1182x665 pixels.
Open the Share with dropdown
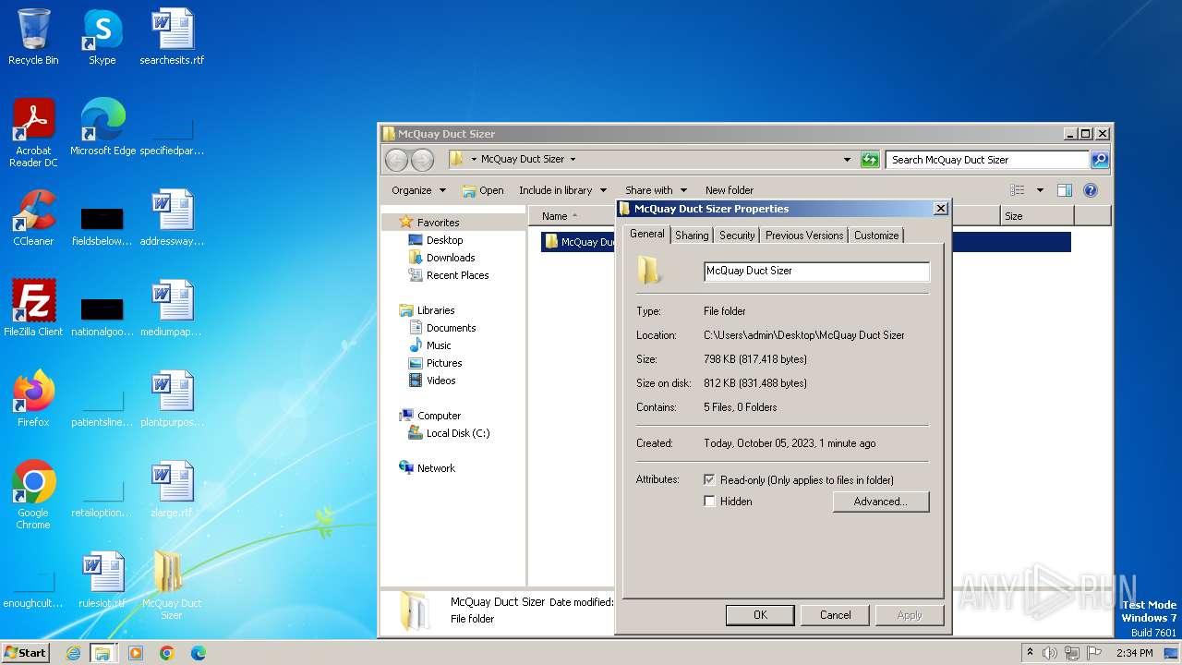coord(656,190)
